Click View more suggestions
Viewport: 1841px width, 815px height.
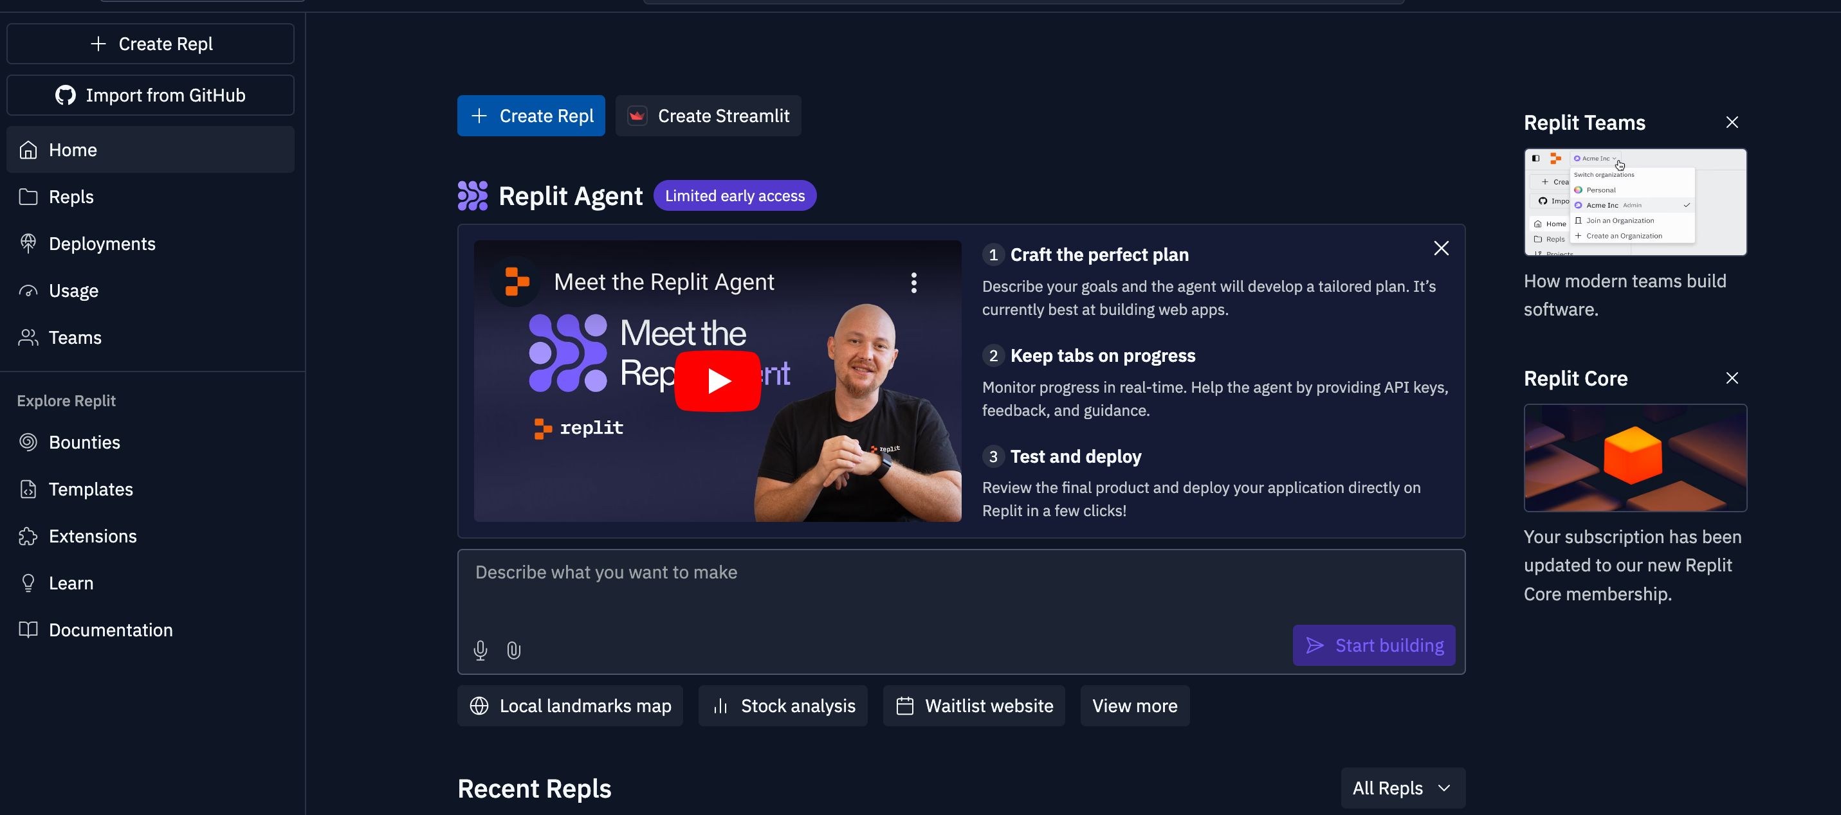[x=1135, y=706]
